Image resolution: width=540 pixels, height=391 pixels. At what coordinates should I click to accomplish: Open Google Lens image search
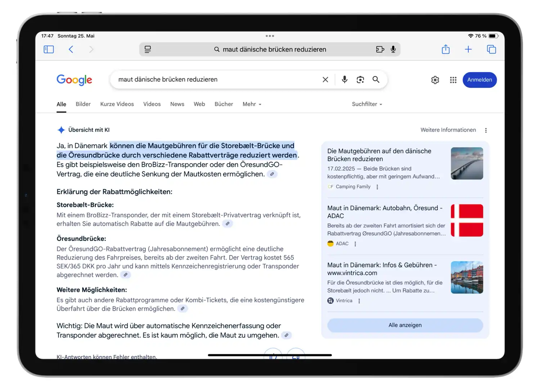(360, 80)
